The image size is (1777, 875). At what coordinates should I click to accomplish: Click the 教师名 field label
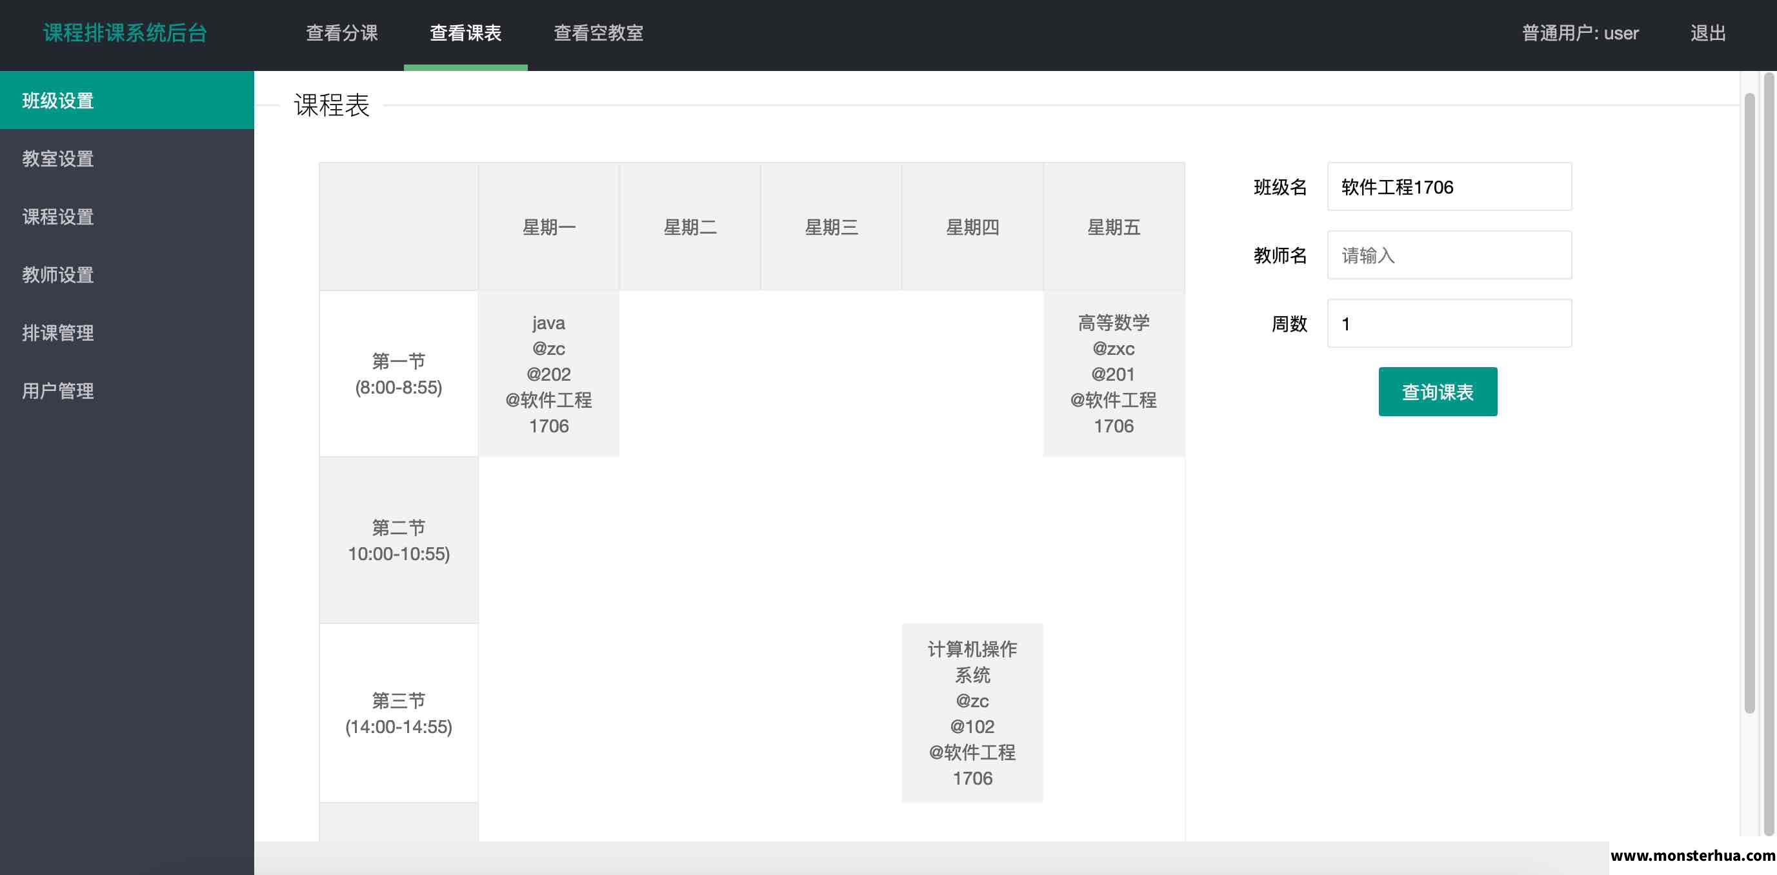[1280, 256]
